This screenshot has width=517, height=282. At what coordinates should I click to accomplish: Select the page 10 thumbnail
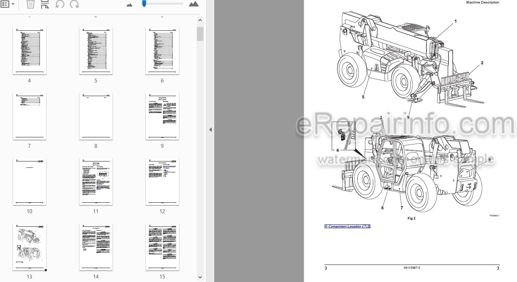click(29, 181)
